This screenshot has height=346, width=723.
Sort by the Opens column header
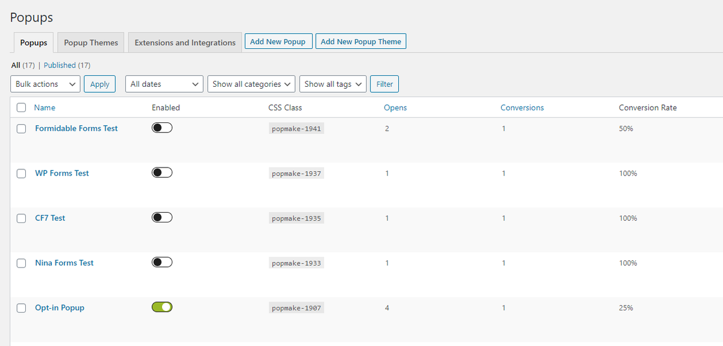coord(395,108)
